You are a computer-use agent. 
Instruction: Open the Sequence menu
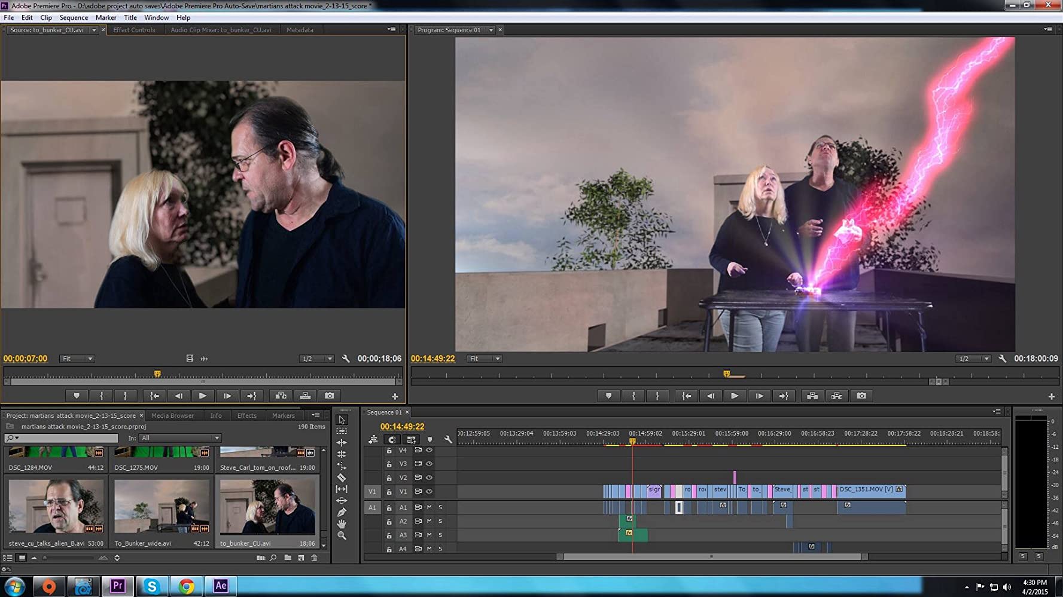(74, 17)
